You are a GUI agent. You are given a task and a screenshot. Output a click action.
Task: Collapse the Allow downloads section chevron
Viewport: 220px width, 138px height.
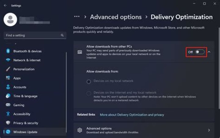209,52
